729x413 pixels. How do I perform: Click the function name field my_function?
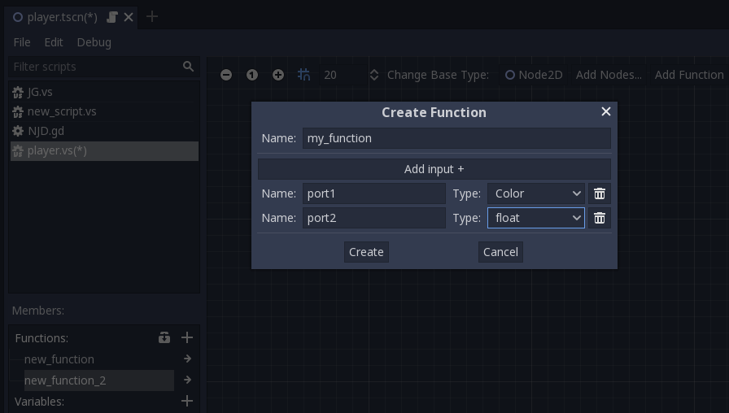click(456, 138)
